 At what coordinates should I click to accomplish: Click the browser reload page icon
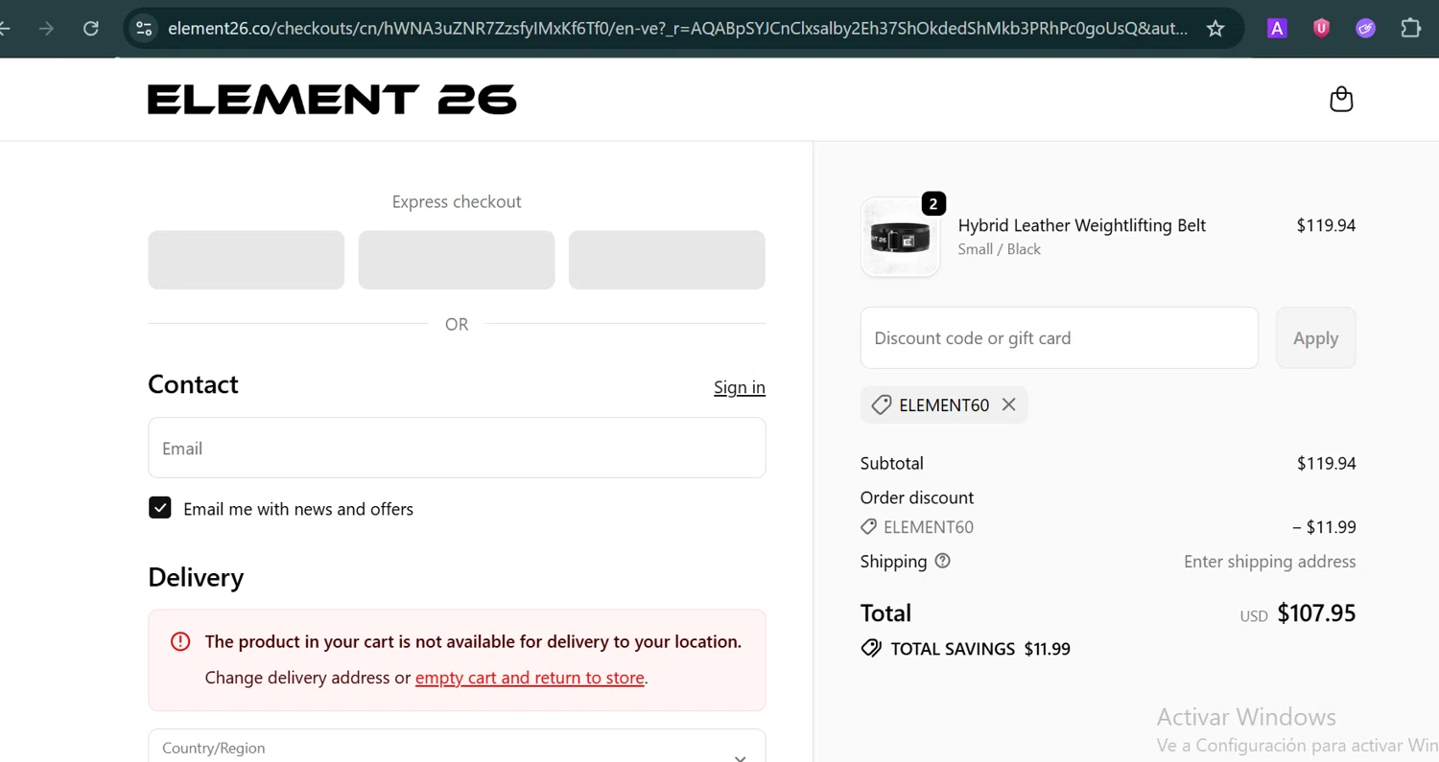point(91,28)
